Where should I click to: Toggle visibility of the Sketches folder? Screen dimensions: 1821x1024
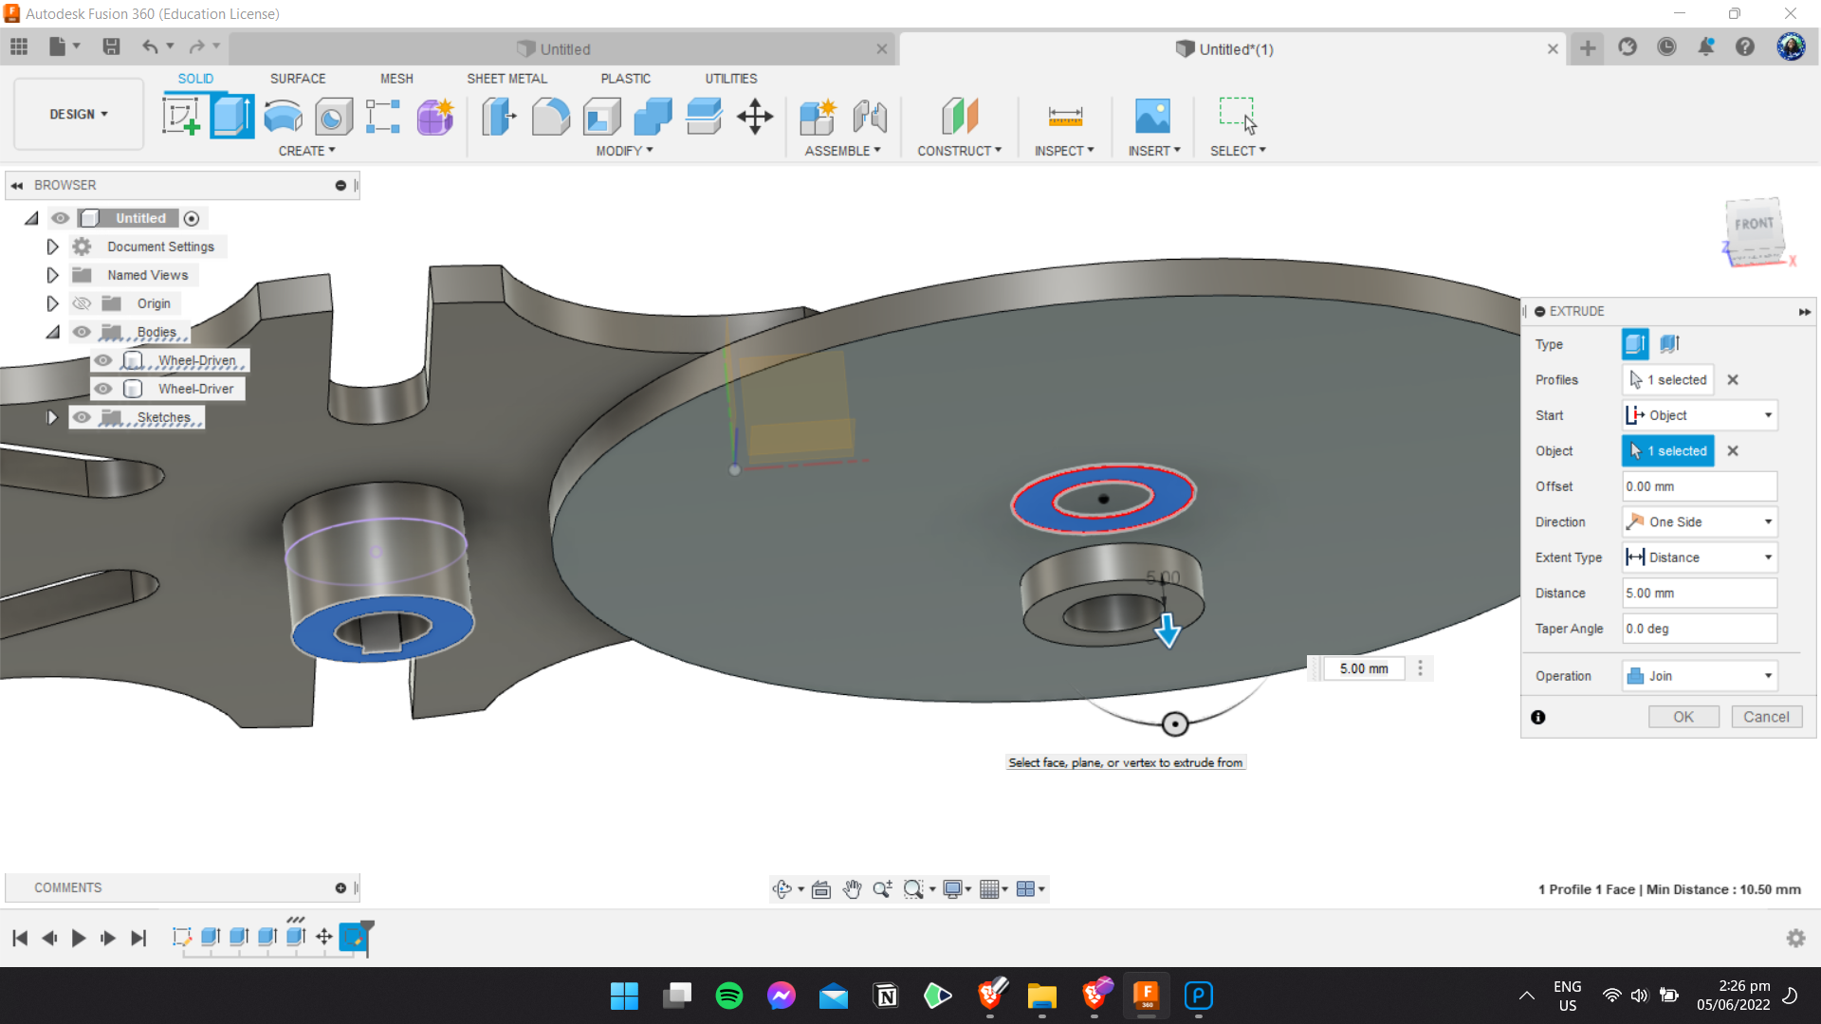83,417
